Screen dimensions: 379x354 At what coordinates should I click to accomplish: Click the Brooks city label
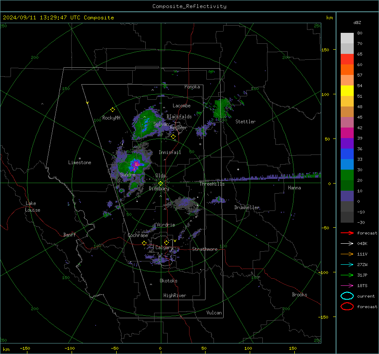[299, 295]
